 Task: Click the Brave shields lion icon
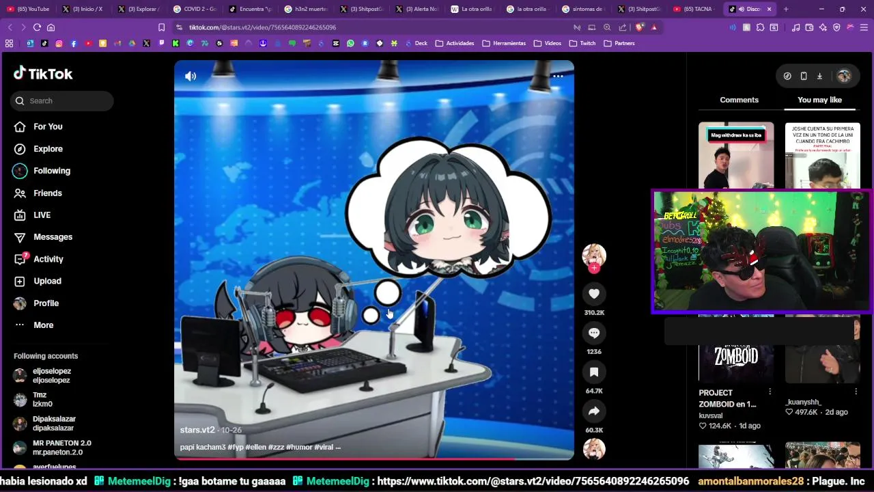639,27
